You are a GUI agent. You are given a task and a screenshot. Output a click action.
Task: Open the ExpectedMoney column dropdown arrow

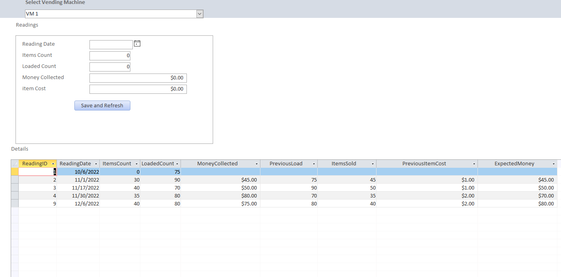pyautogui.click(x=553, y=164)
